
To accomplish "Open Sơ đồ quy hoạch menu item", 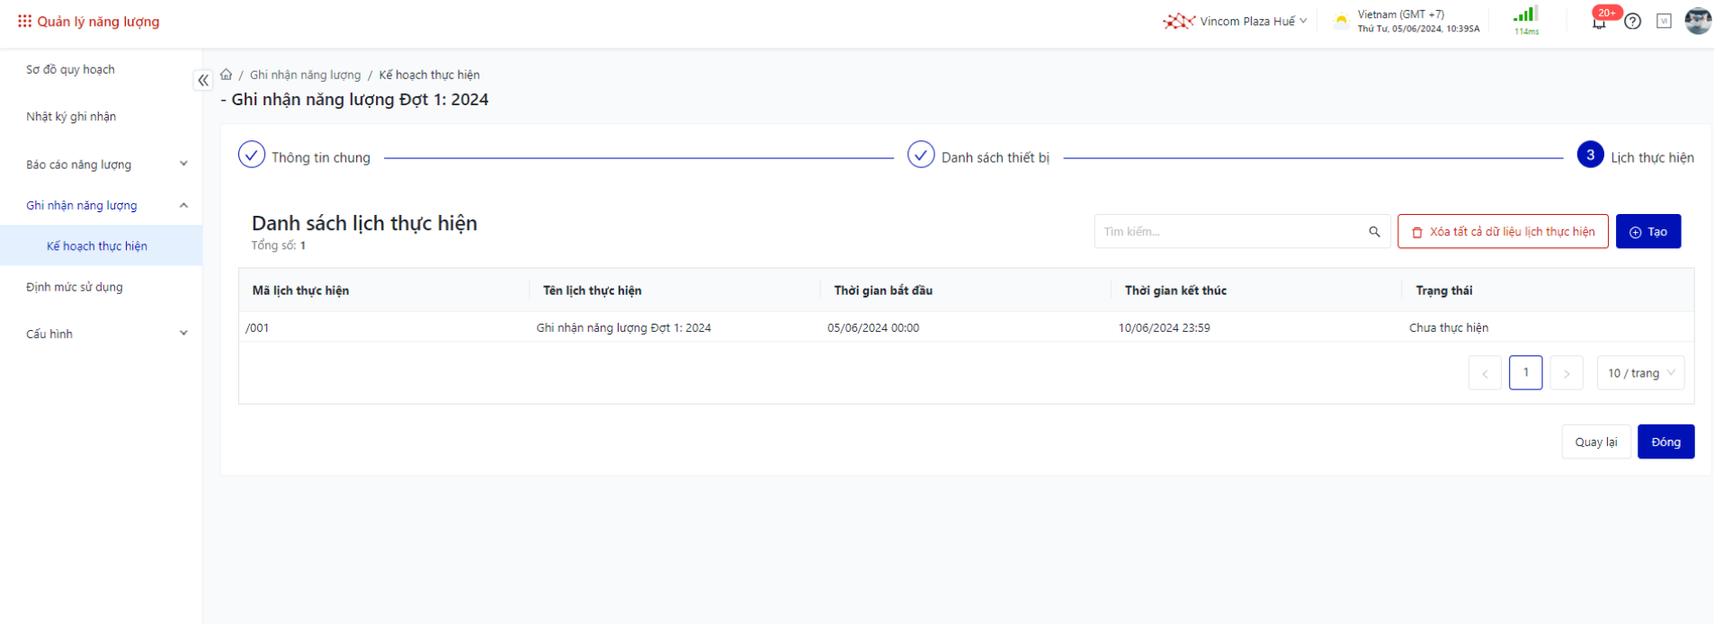I will 70,69.
